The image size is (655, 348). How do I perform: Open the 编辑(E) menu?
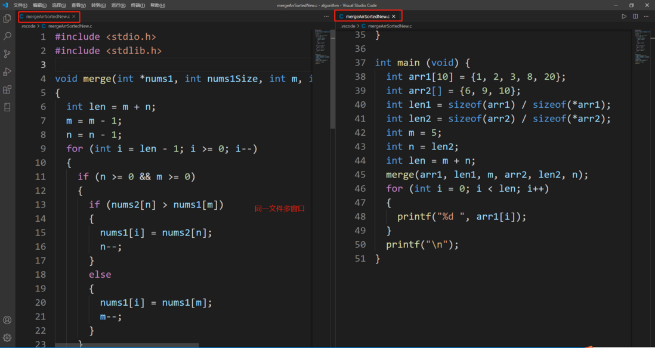(x=40, y=5)
